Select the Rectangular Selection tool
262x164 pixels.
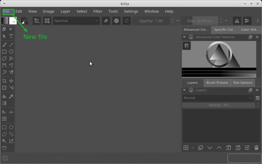click(x=4, y=127)
